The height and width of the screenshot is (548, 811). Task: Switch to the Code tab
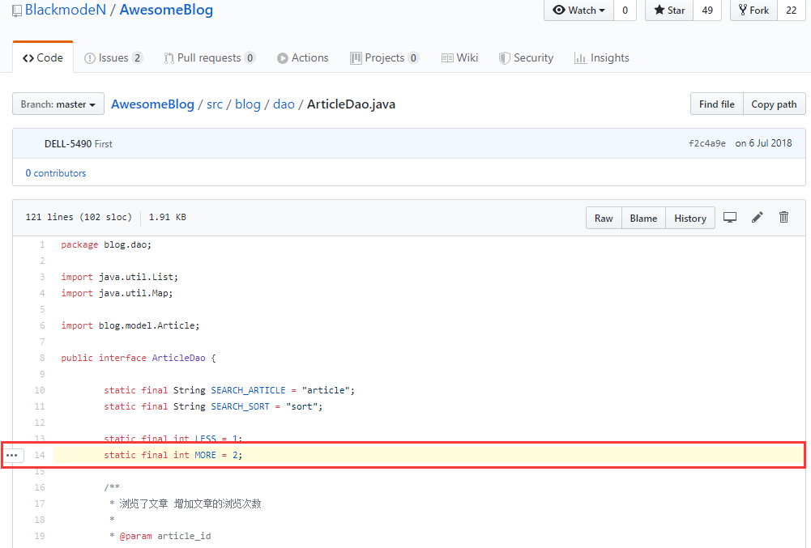coord(43,58)
